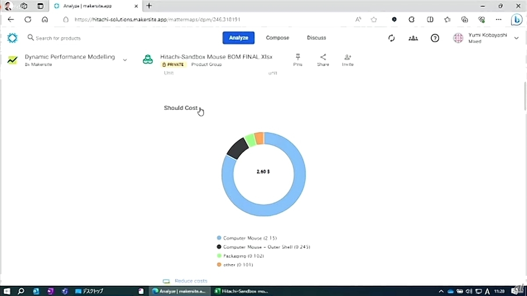The image size is (527, 296).
Task: Open Yumi Kobayashi user menu chevron
Action: 516,38
